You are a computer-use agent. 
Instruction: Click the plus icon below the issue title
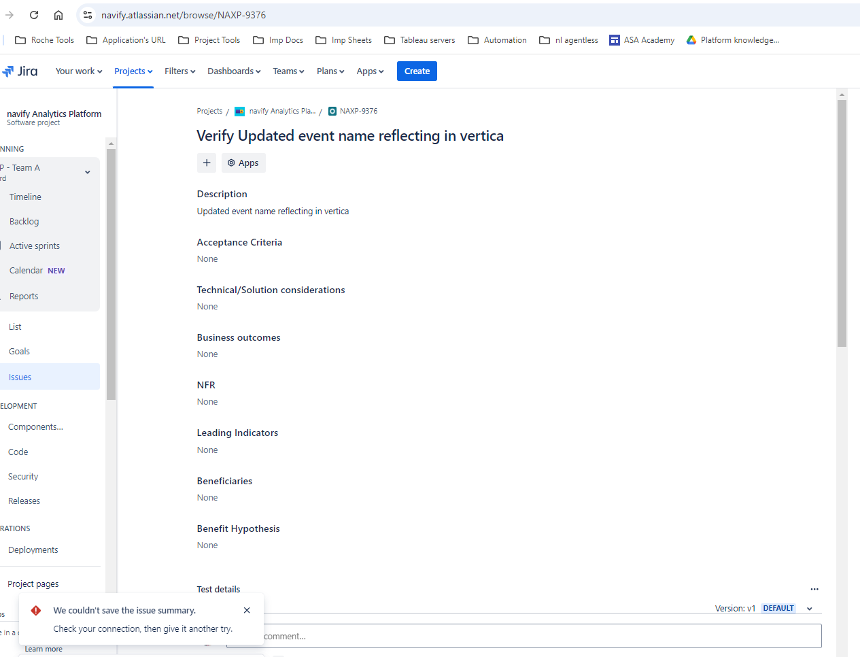point(207,163)
